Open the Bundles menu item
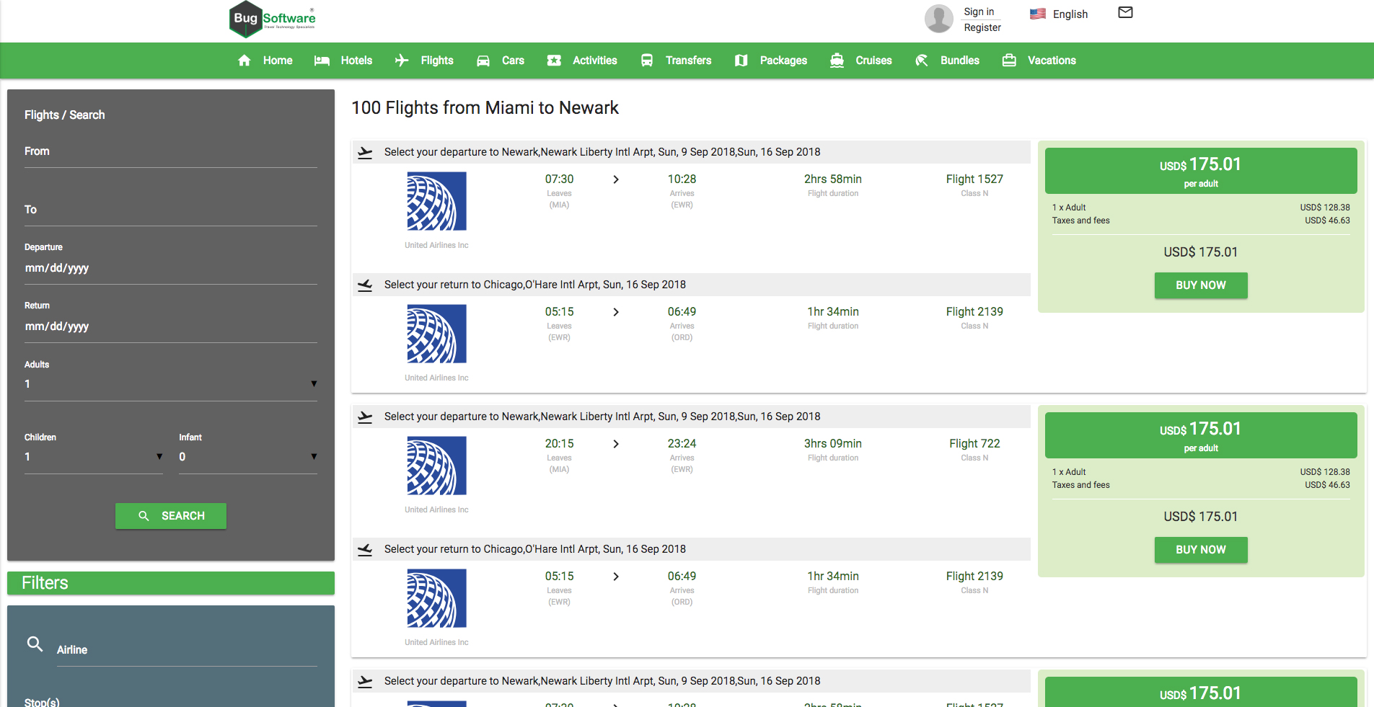This screenshot has height=707, width=1374. 960,61
